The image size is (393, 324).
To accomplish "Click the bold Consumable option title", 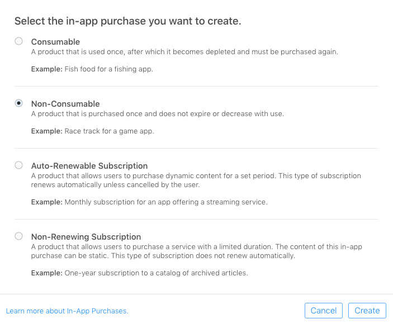I will pyautogui.click(x=55, y=42).
